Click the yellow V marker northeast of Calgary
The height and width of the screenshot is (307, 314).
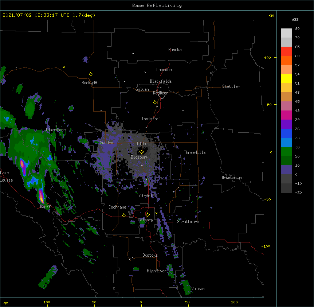156,213
